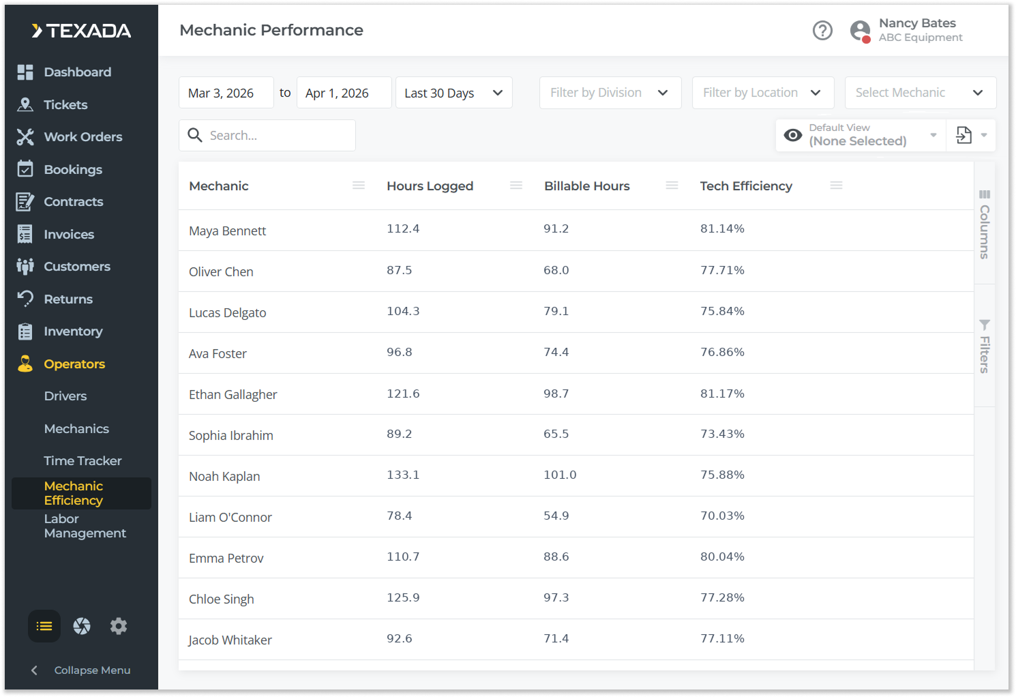Image resolution: width=1016 pixels, height=697 pixels.
Task: Expand the Last 30 Days dropdown
Action: [x=453, y=93]
